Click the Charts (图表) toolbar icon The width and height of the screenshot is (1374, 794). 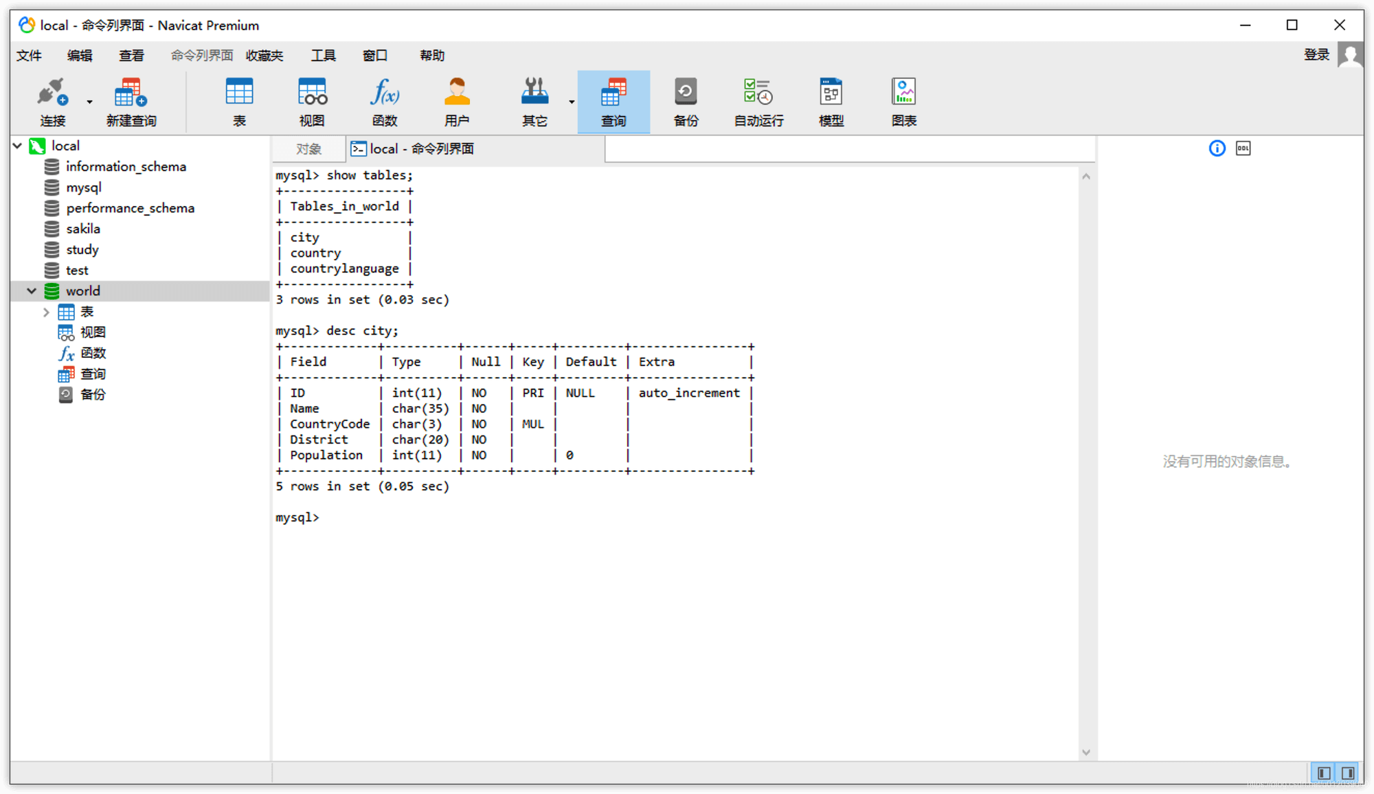click(x=903, y=102)
